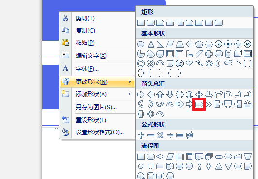
Task: Select the flowchart multidocument shape
Action: (209, 157)
